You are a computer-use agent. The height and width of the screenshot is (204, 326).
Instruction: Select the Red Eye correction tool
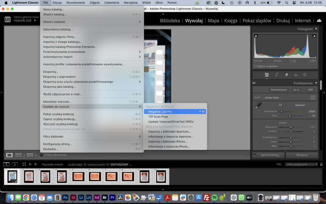pyautogui.click(x=296, y=75)
